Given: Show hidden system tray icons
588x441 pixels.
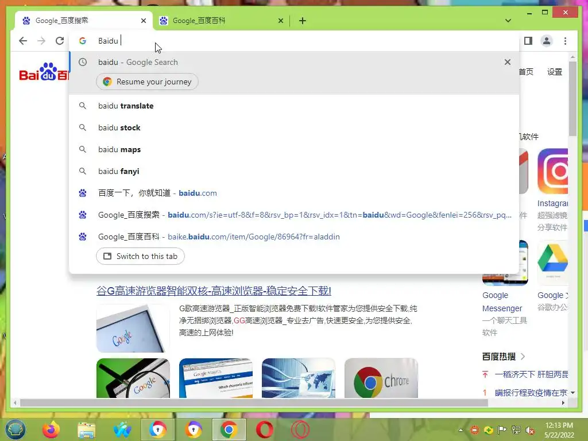Looking at the screenshot, I should [461, 430].
